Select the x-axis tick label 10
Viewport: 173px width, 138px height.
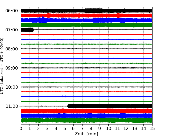(108, 128)
